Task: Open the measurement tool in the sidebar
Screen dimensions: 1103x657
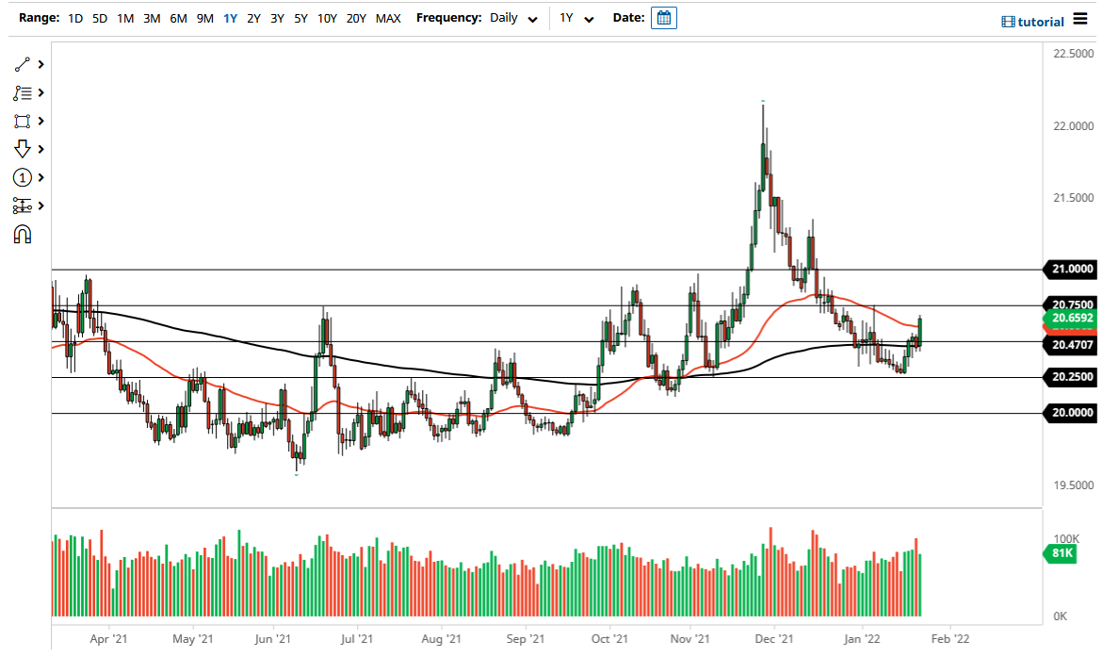Action: [21, 205]
